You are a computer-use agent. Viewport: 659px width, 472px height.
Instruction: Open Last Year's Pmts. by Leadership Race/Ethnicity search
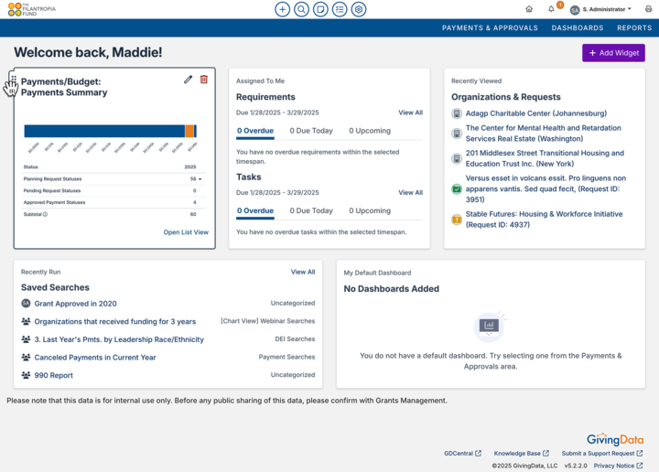click(119, 339)
